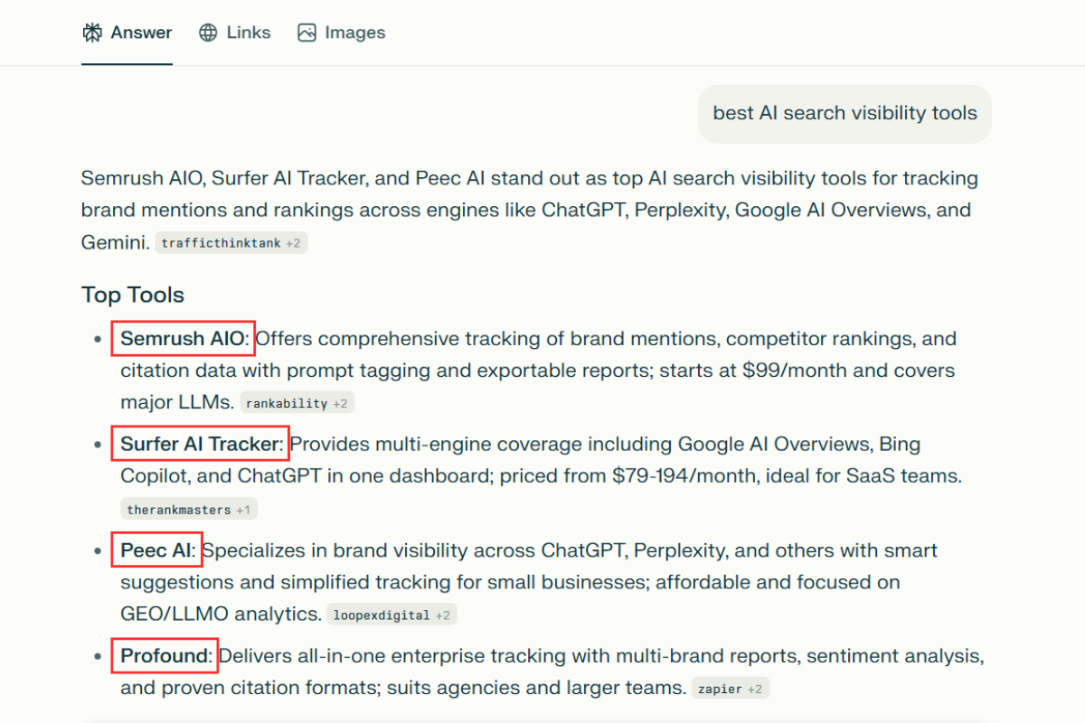Click the zapier citation chip

click(719, 688)
